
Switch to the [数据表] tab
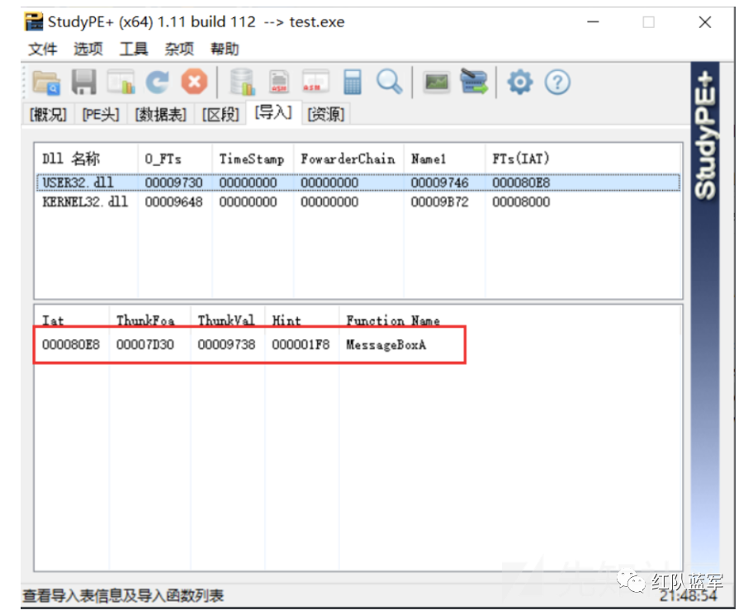[x=161, y=115]
